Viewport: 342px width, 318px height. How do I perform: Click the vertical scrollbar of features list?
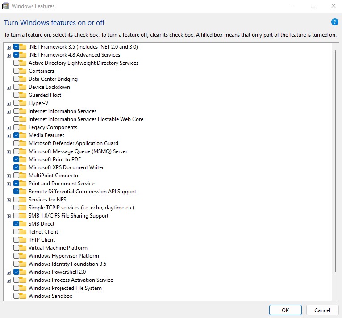click(335, 161)
